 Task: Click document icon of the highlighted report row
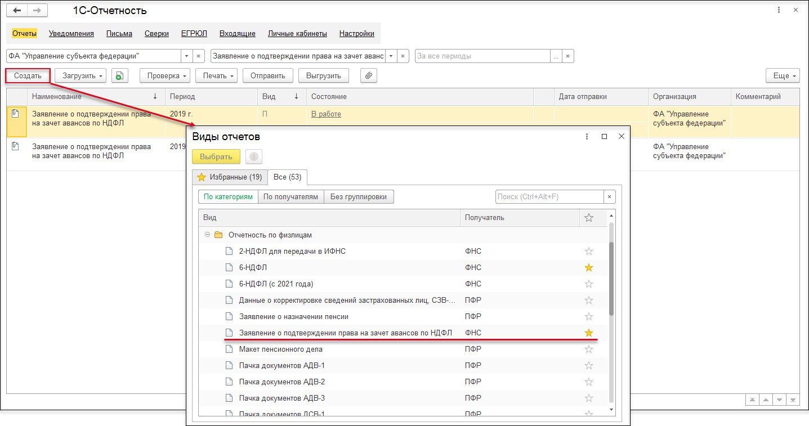click(x=16, y=114)
